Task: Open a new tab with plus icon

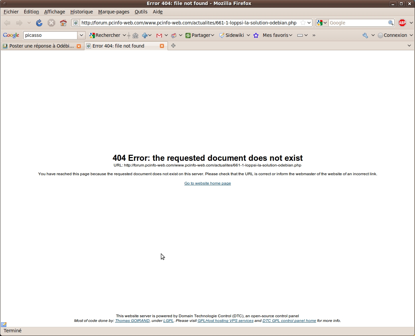Action: [x=173, y=46]
